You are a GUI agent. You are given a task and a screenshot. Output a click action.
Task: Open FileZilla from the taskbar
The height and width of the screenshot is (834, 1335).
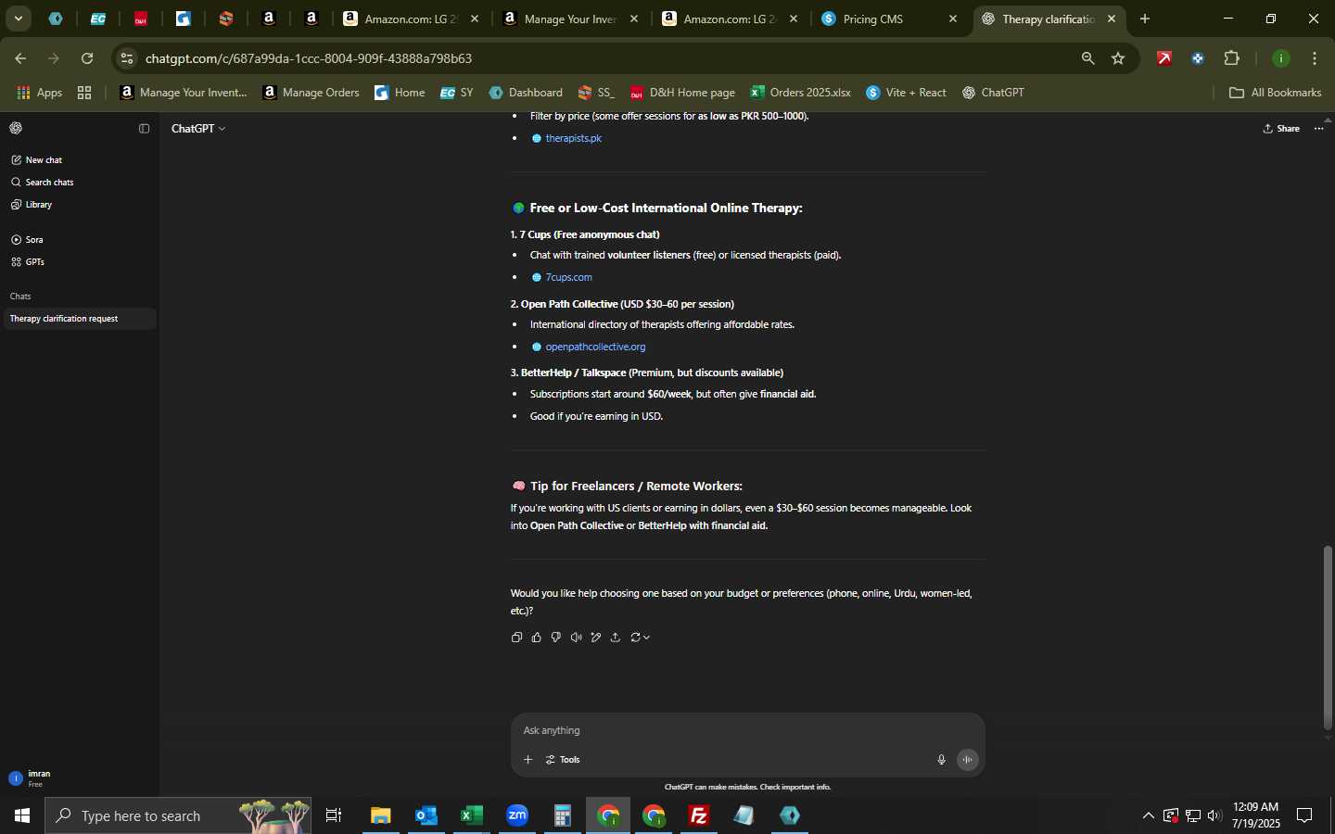(x=699, y=815)
